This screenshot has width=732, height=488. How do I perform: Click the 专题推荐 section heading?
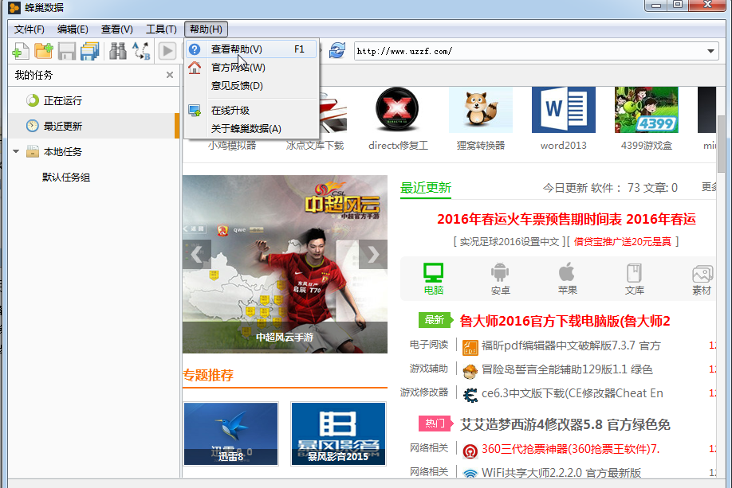coord(208,375)
